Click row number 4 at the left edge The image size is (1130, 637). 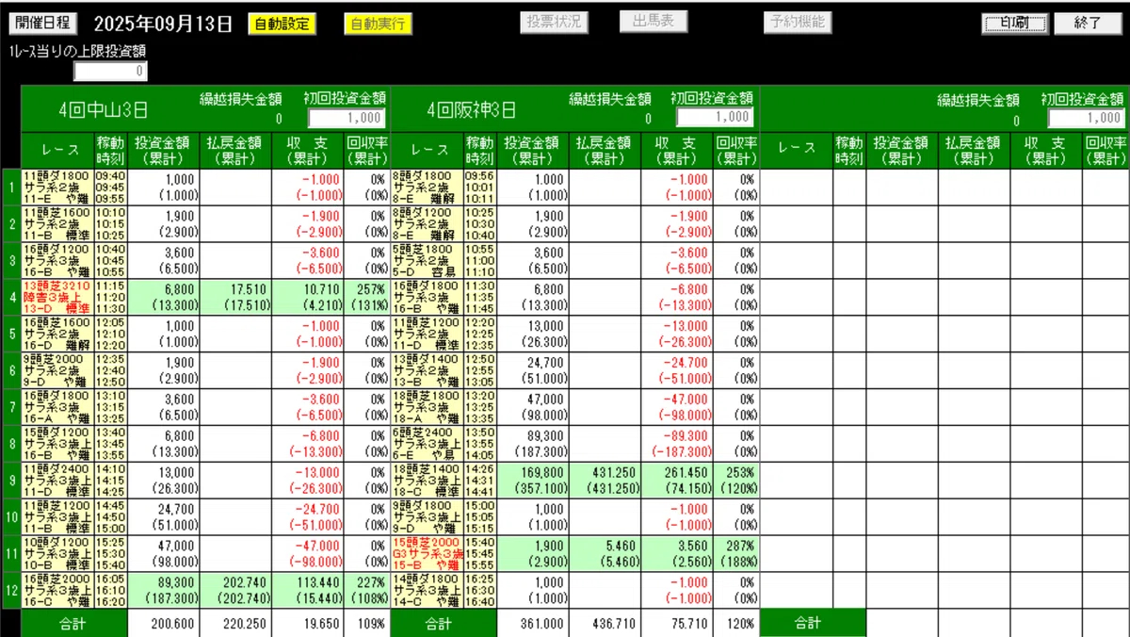tap(10, 297)
